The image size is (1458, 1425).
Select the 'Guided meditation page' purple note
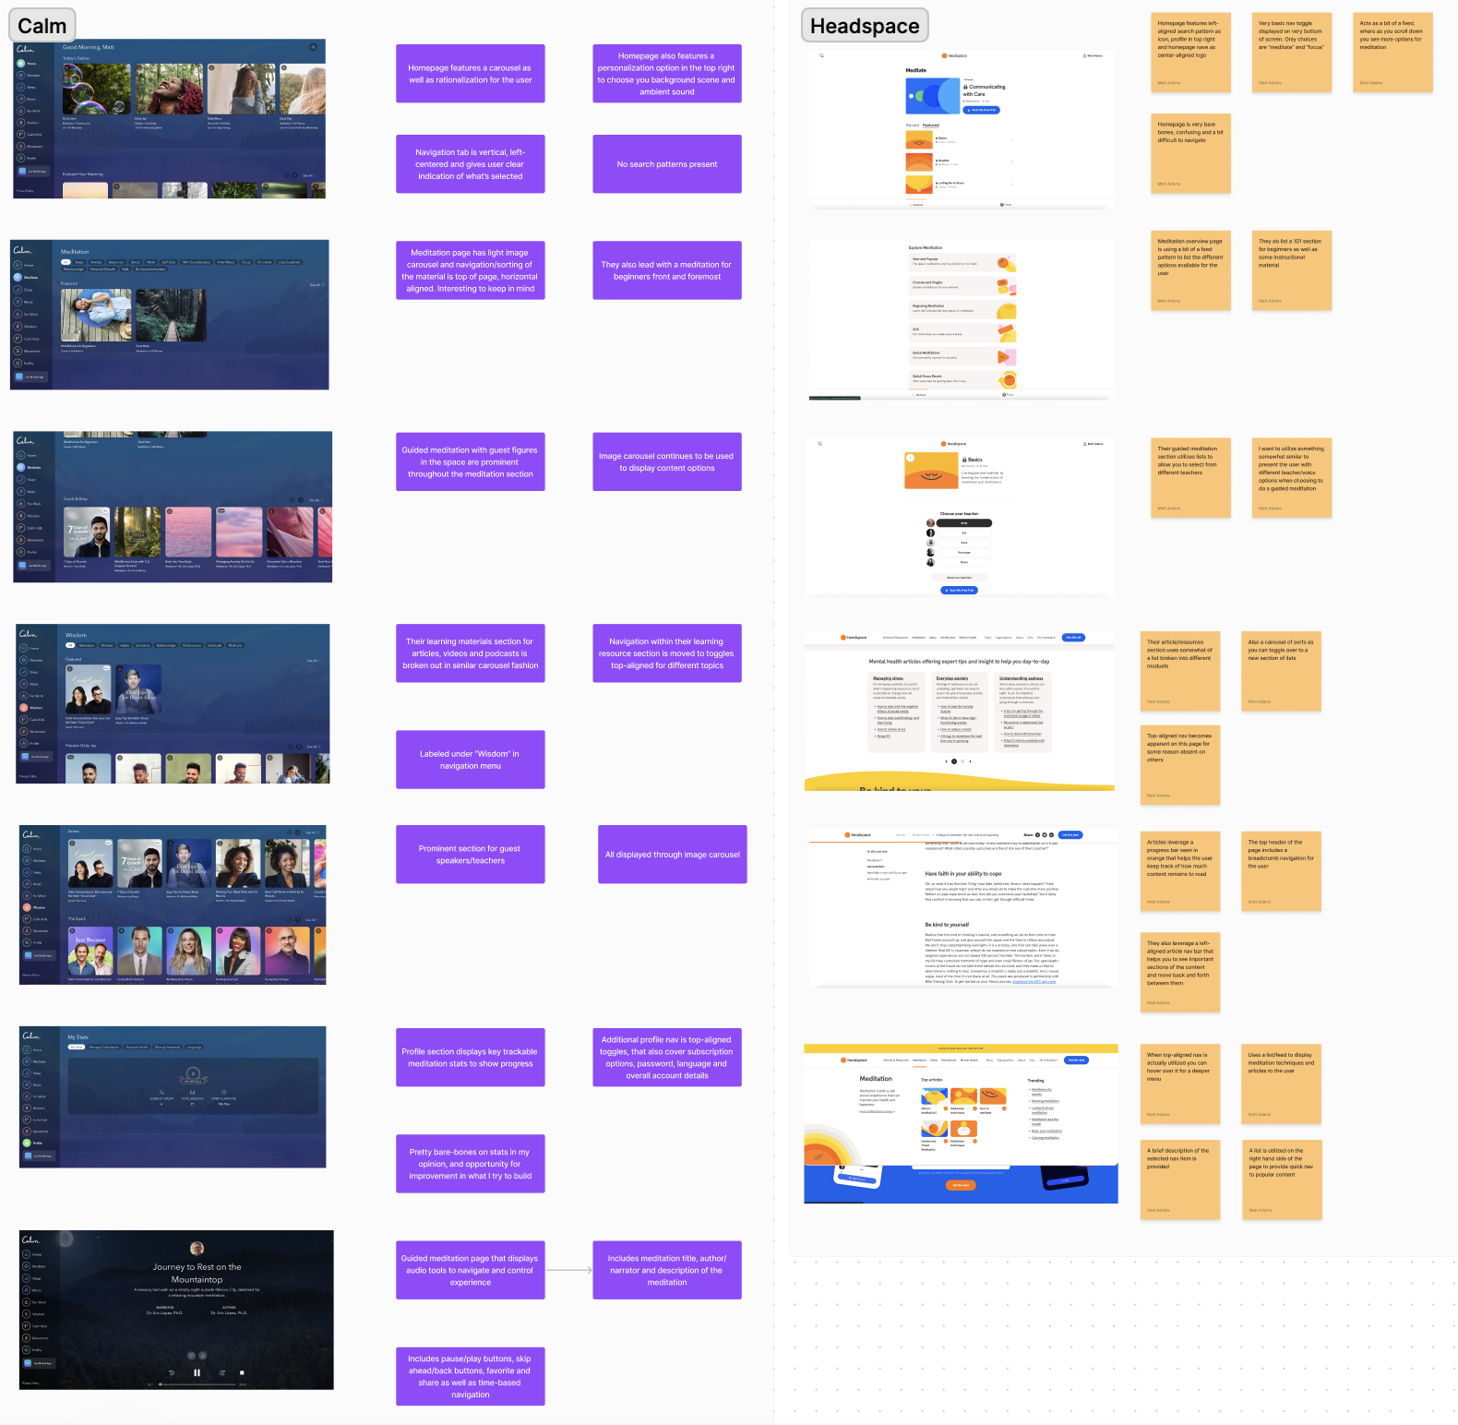click(471, 1270)
